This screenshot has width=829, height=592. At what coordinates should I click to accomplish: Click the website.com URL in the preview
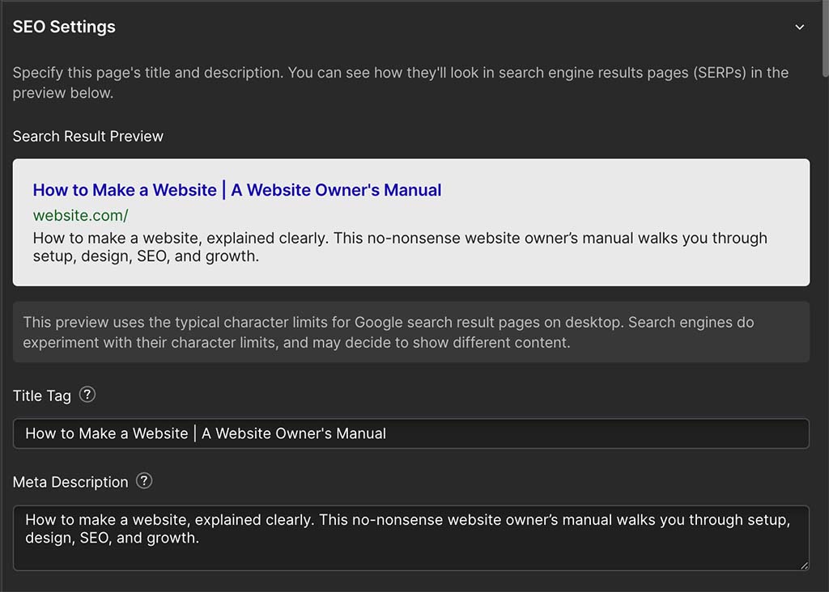coord(80,215)
